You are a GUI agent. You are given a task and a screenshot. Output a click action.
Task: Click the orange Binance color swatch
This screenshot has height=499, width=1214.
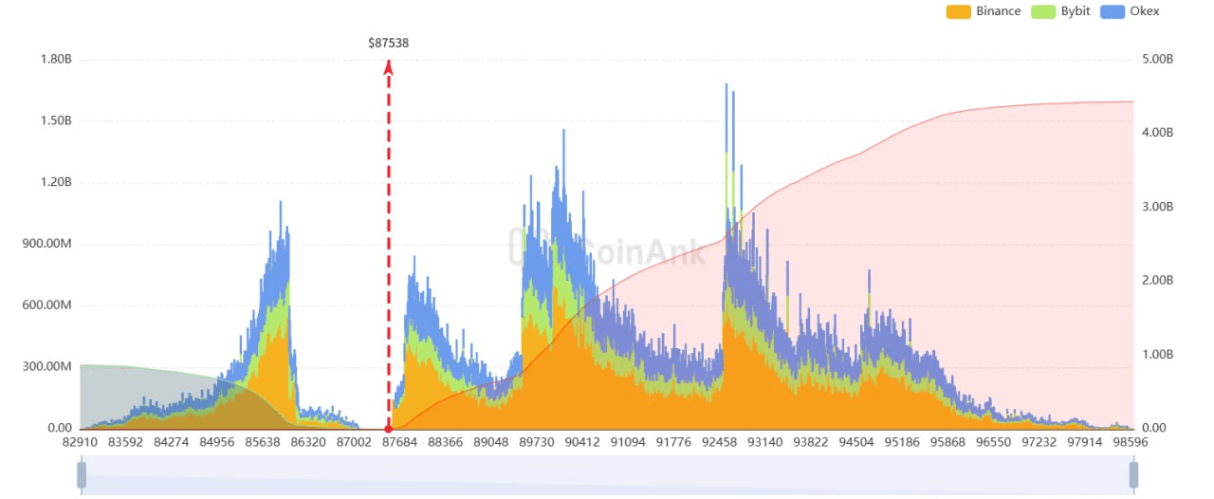click(x=958, y=11)
